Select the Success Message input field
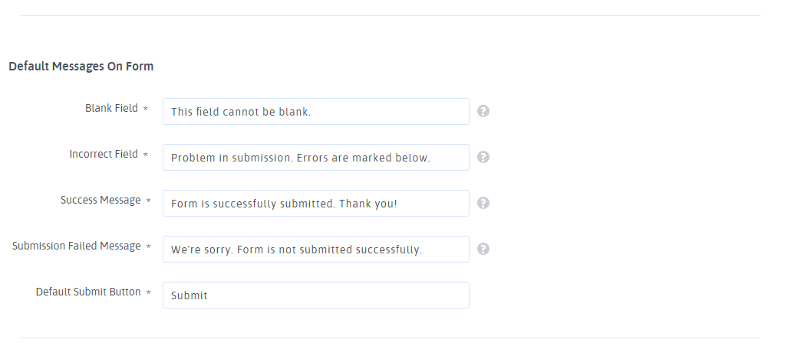Viewport: 791px width, 359px height. 315,203
